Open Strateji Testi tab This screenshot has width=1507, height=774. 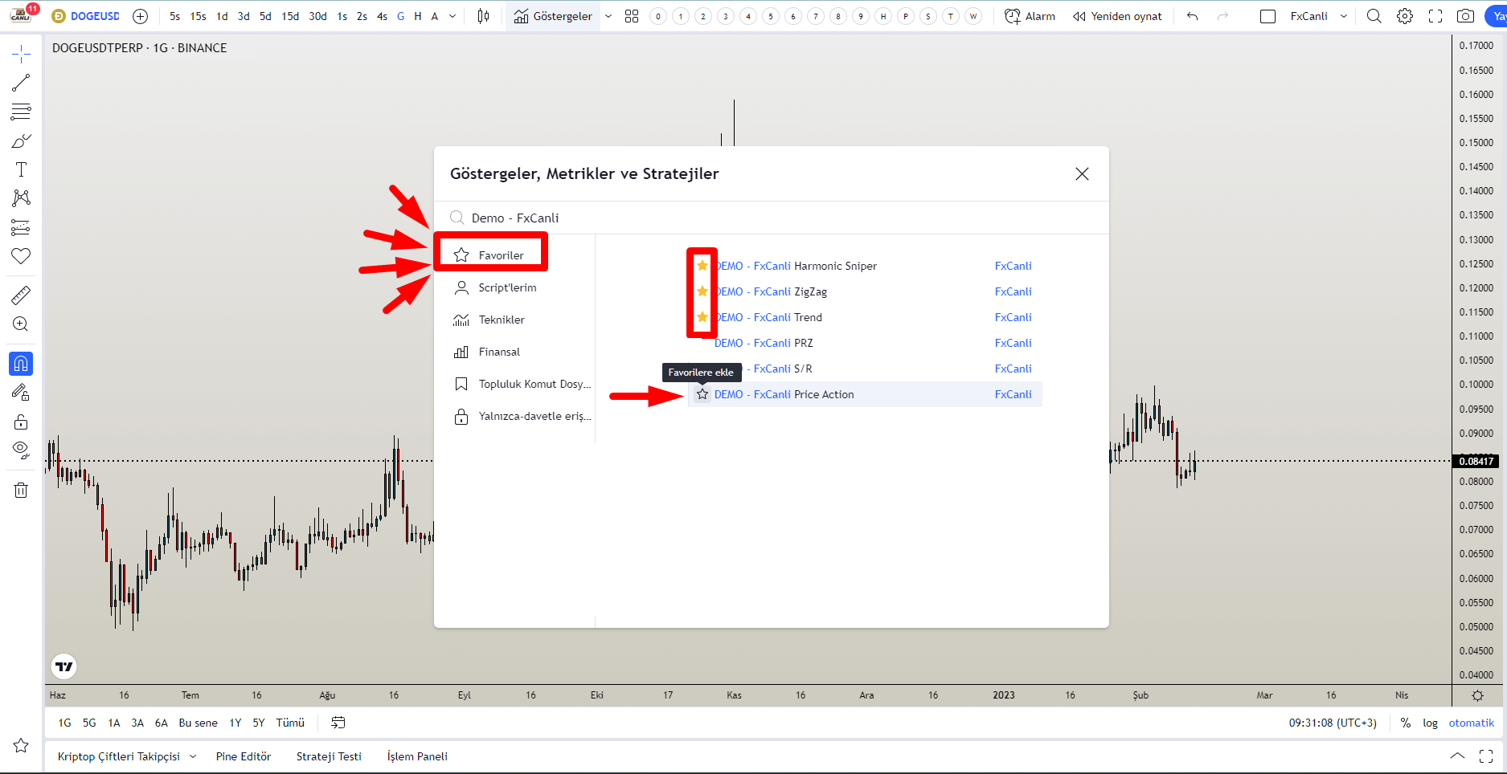pyautogui.click(x=329, y=756)
